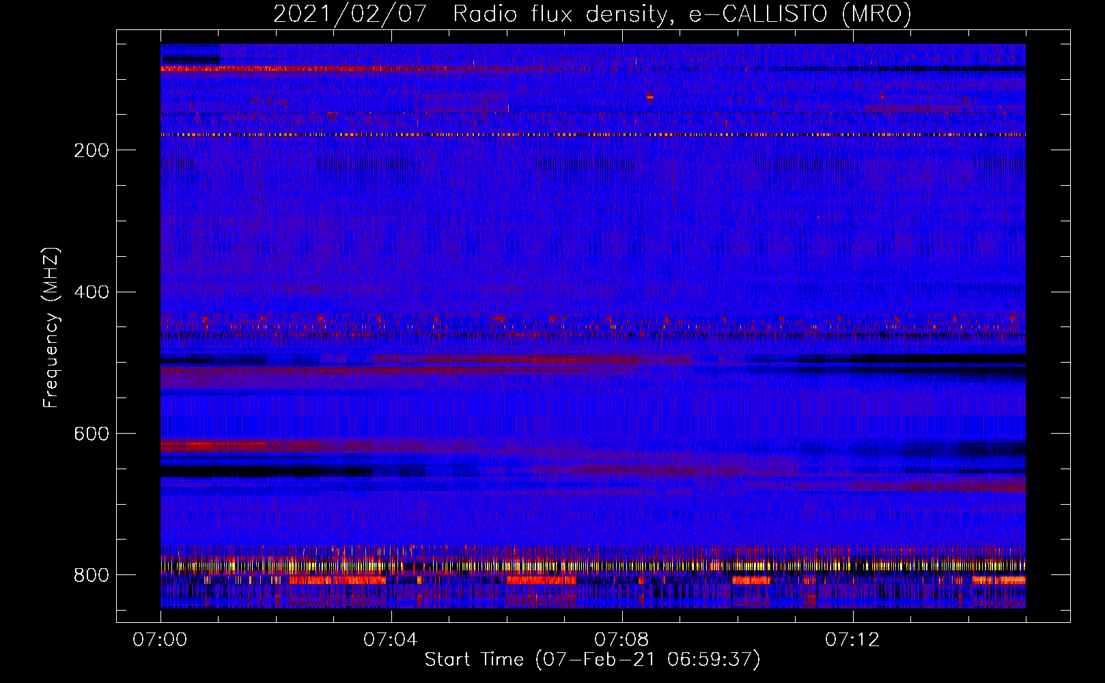Click the '600' frequency tick label
This screenshot has height=683, width=1105.
(92, 434)
